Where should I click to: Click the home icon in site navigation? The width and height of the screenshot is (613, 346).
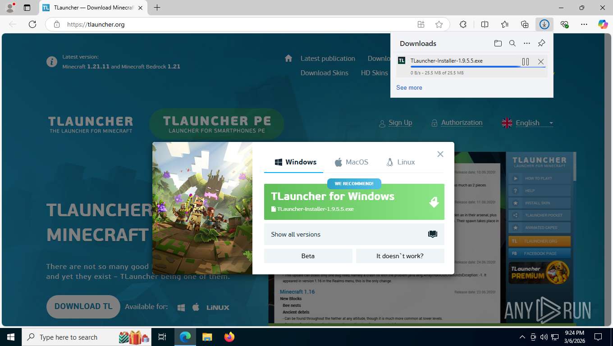288,58
